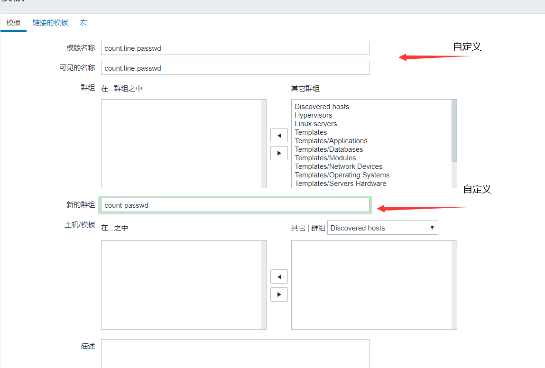Open the 群组 Discovered hosts dropdown
545x368 pixels.
point(382,228)
